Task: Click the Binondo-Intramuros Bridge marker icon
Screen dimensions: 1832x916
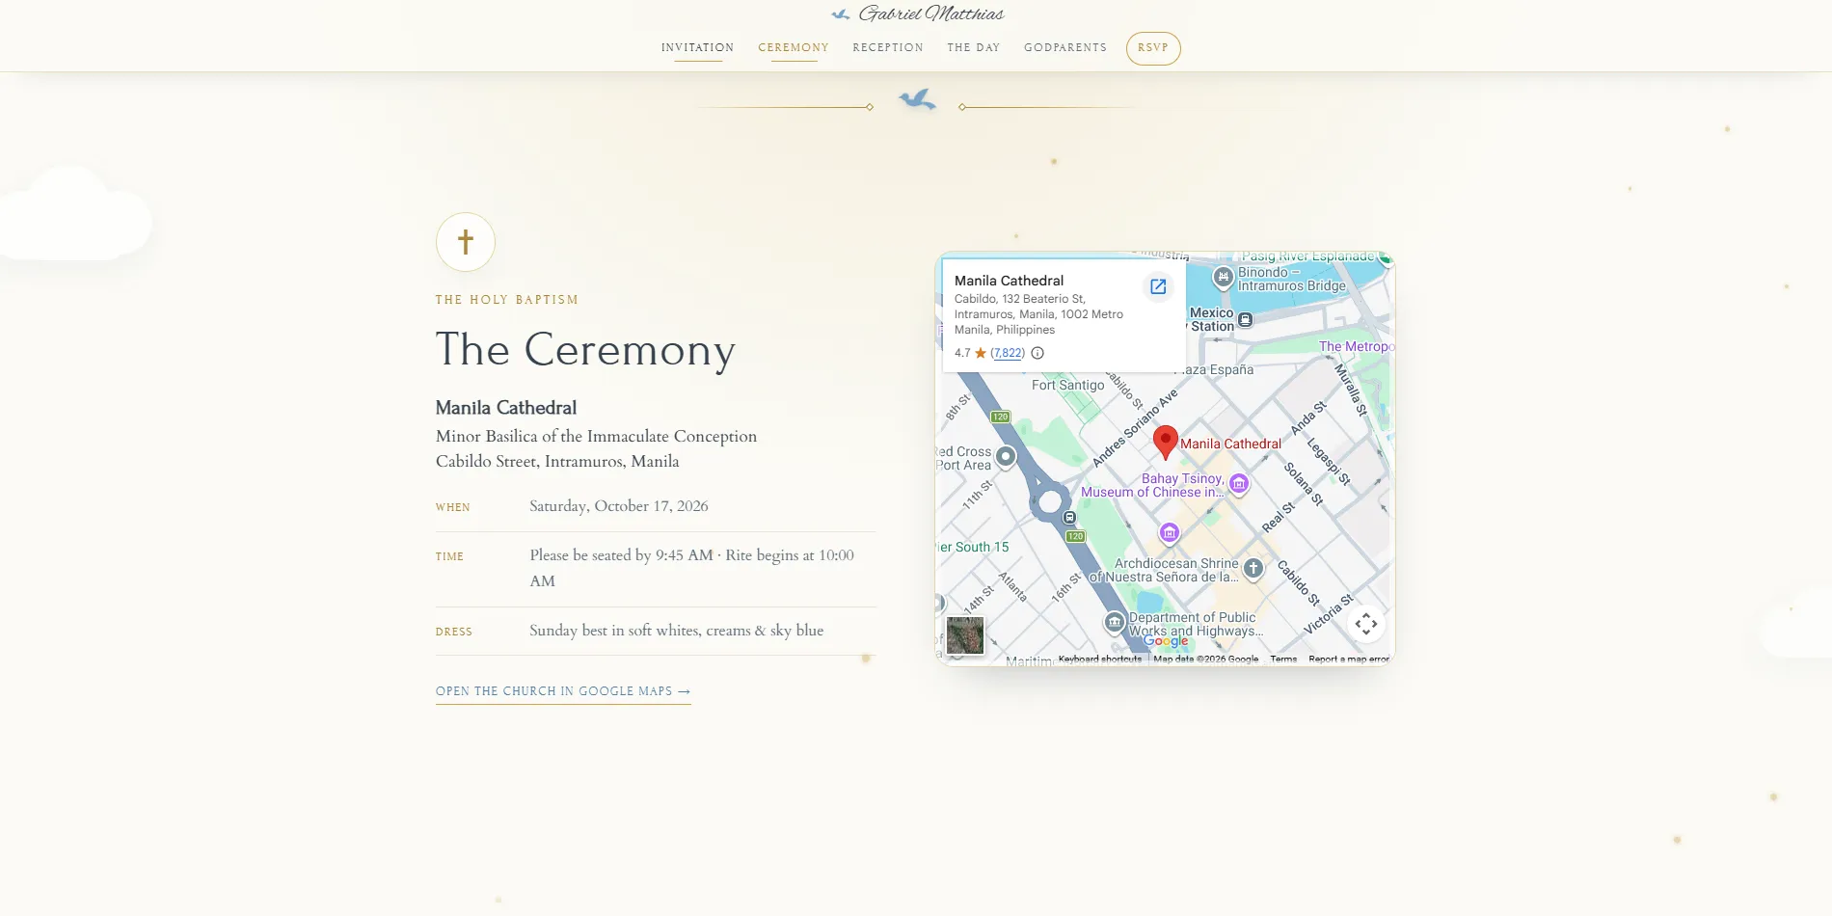Action: 1223,278
